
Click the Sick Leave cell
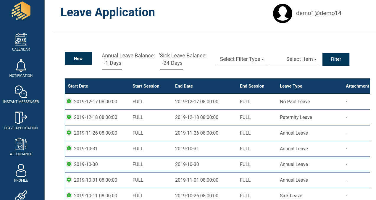point(291,196)
